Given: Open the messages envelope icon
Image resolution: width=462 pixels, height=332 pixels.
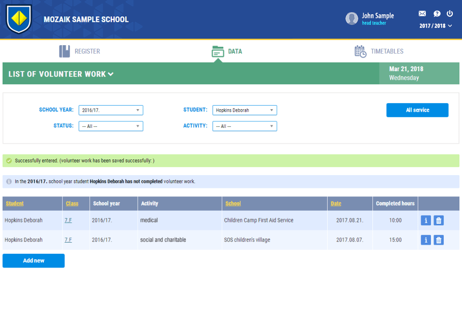Looking at the screenshot, I should tap(422, 14).
